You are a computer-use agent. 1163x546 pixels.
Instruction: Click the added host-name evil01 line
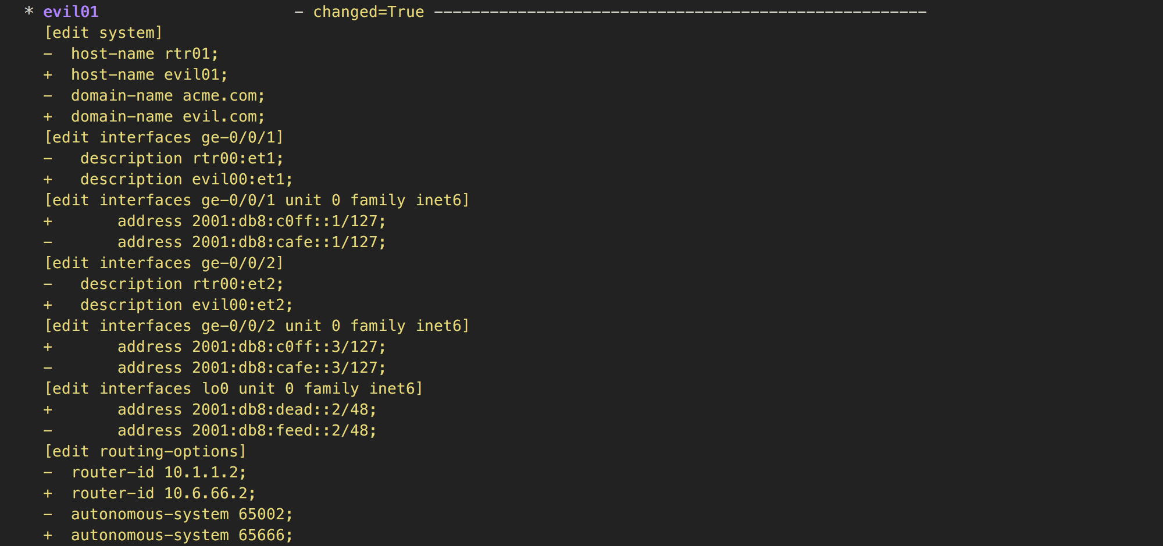pyautogui.click(x=136, y=74)
